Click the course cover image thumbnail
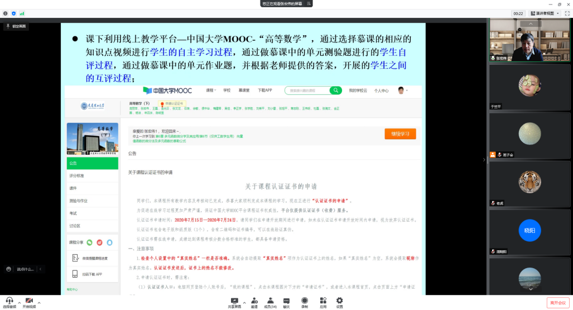 click(x=93, y=139)
